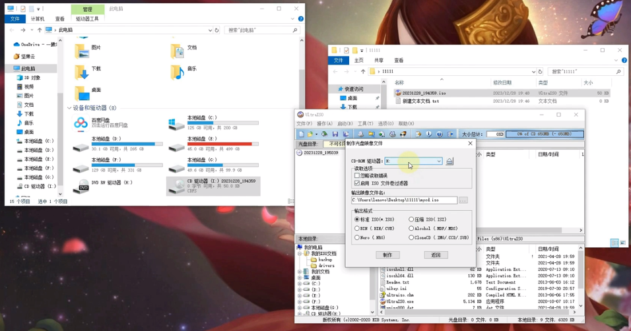Open dropdown arrow next to UltraISO Open icon
The image size is (631, 331).
tap(316, 134)
